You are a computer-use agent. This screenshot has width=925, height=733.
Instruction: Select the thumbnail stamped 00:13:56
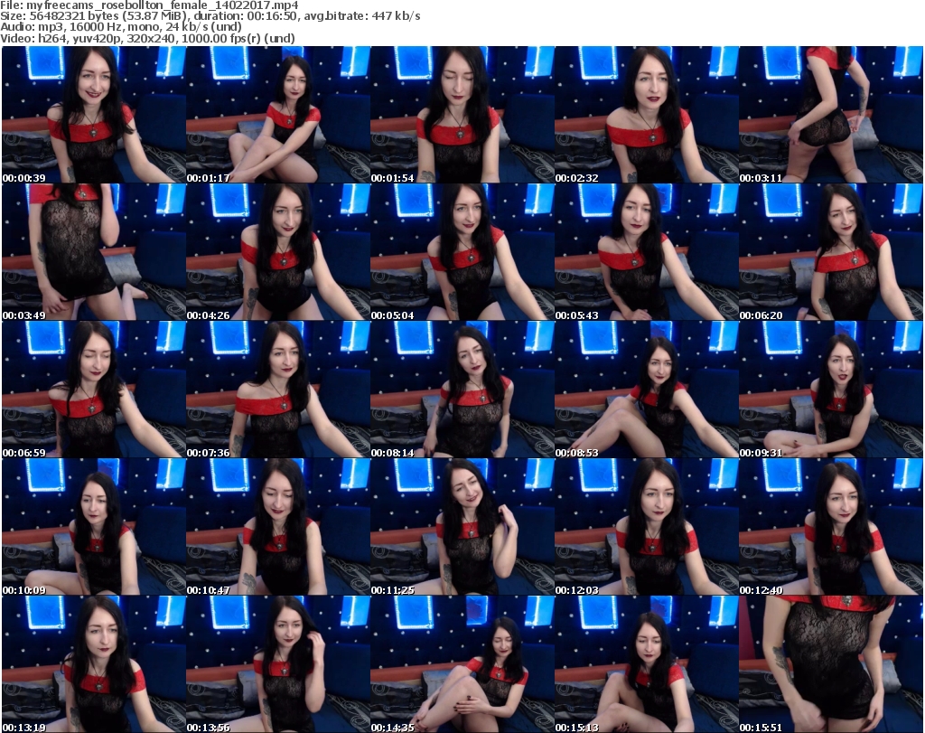pos(278,664)
